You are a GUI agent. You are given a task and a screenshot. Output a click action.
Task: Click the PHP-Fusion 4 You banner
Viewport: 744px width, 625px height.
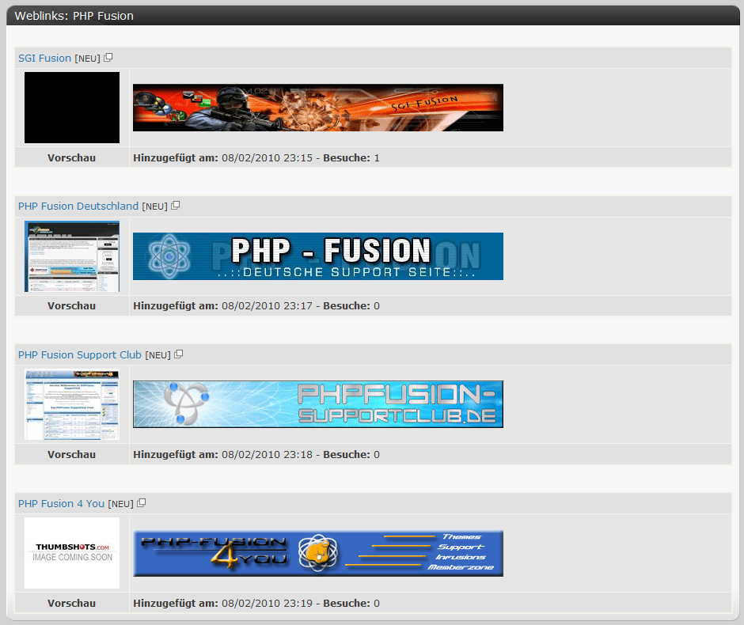click(x=318, y=553)
